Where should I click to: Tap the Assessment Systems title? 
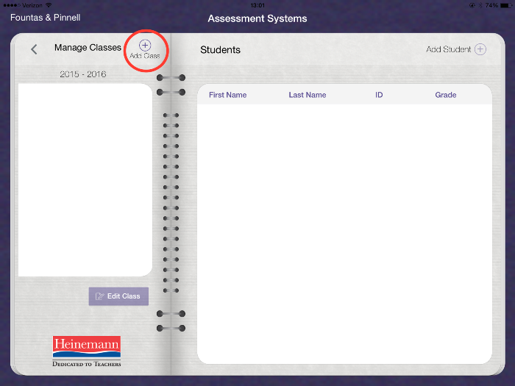pos(257,18)
